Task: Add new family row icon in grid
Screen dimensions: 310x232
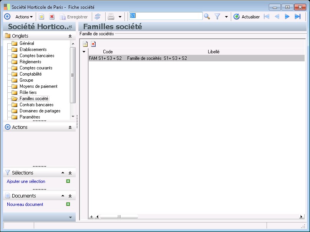Action: click(x=85, y=44)
